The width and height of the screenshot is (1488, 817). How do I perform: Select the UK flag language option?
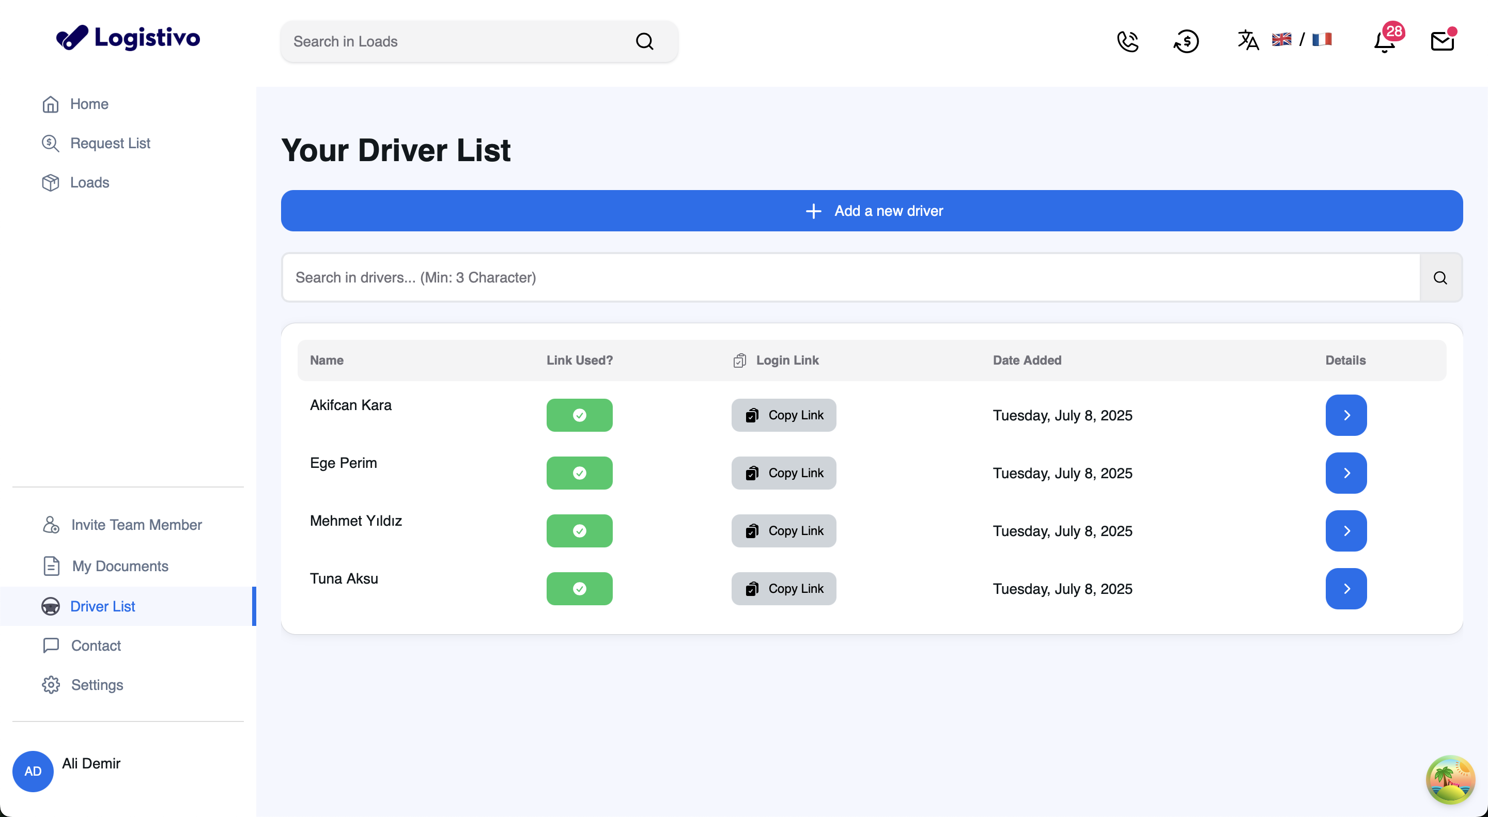coord(1281,39)
